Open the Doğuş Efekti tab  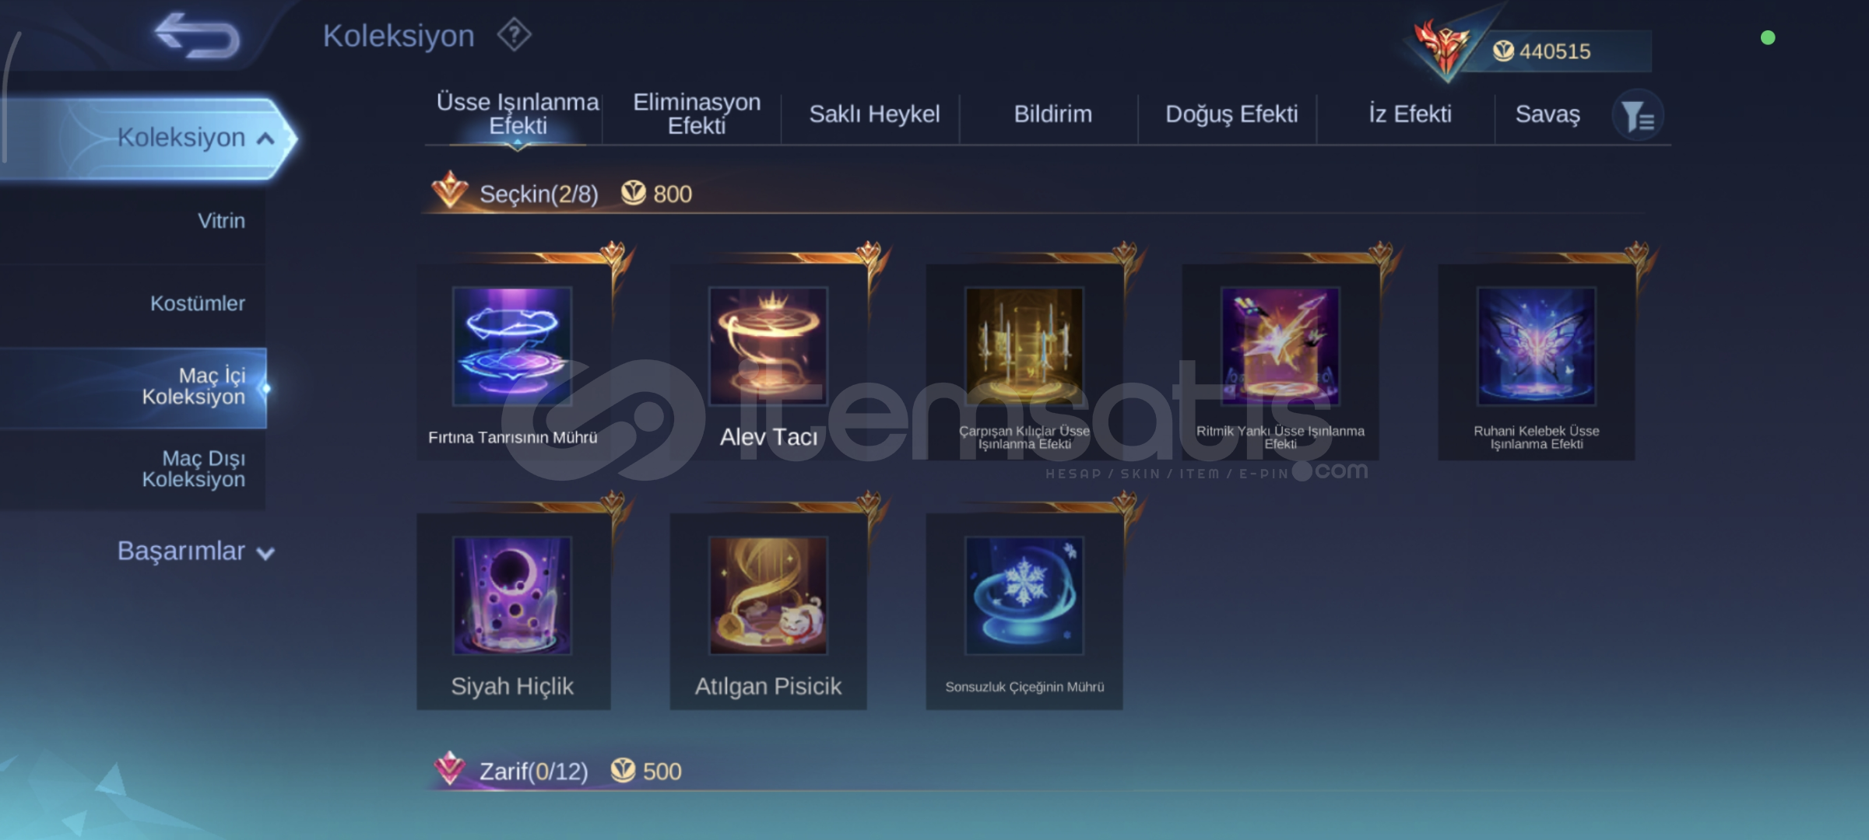[x=1231, y=114]
